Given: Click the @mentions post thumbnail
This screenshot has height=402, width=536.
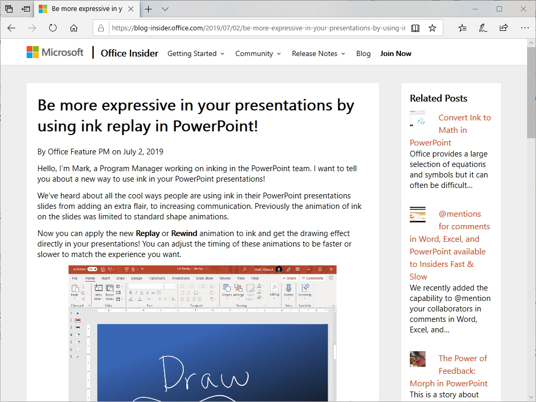Looking at the screenshot, I should (x=418, y=215).
